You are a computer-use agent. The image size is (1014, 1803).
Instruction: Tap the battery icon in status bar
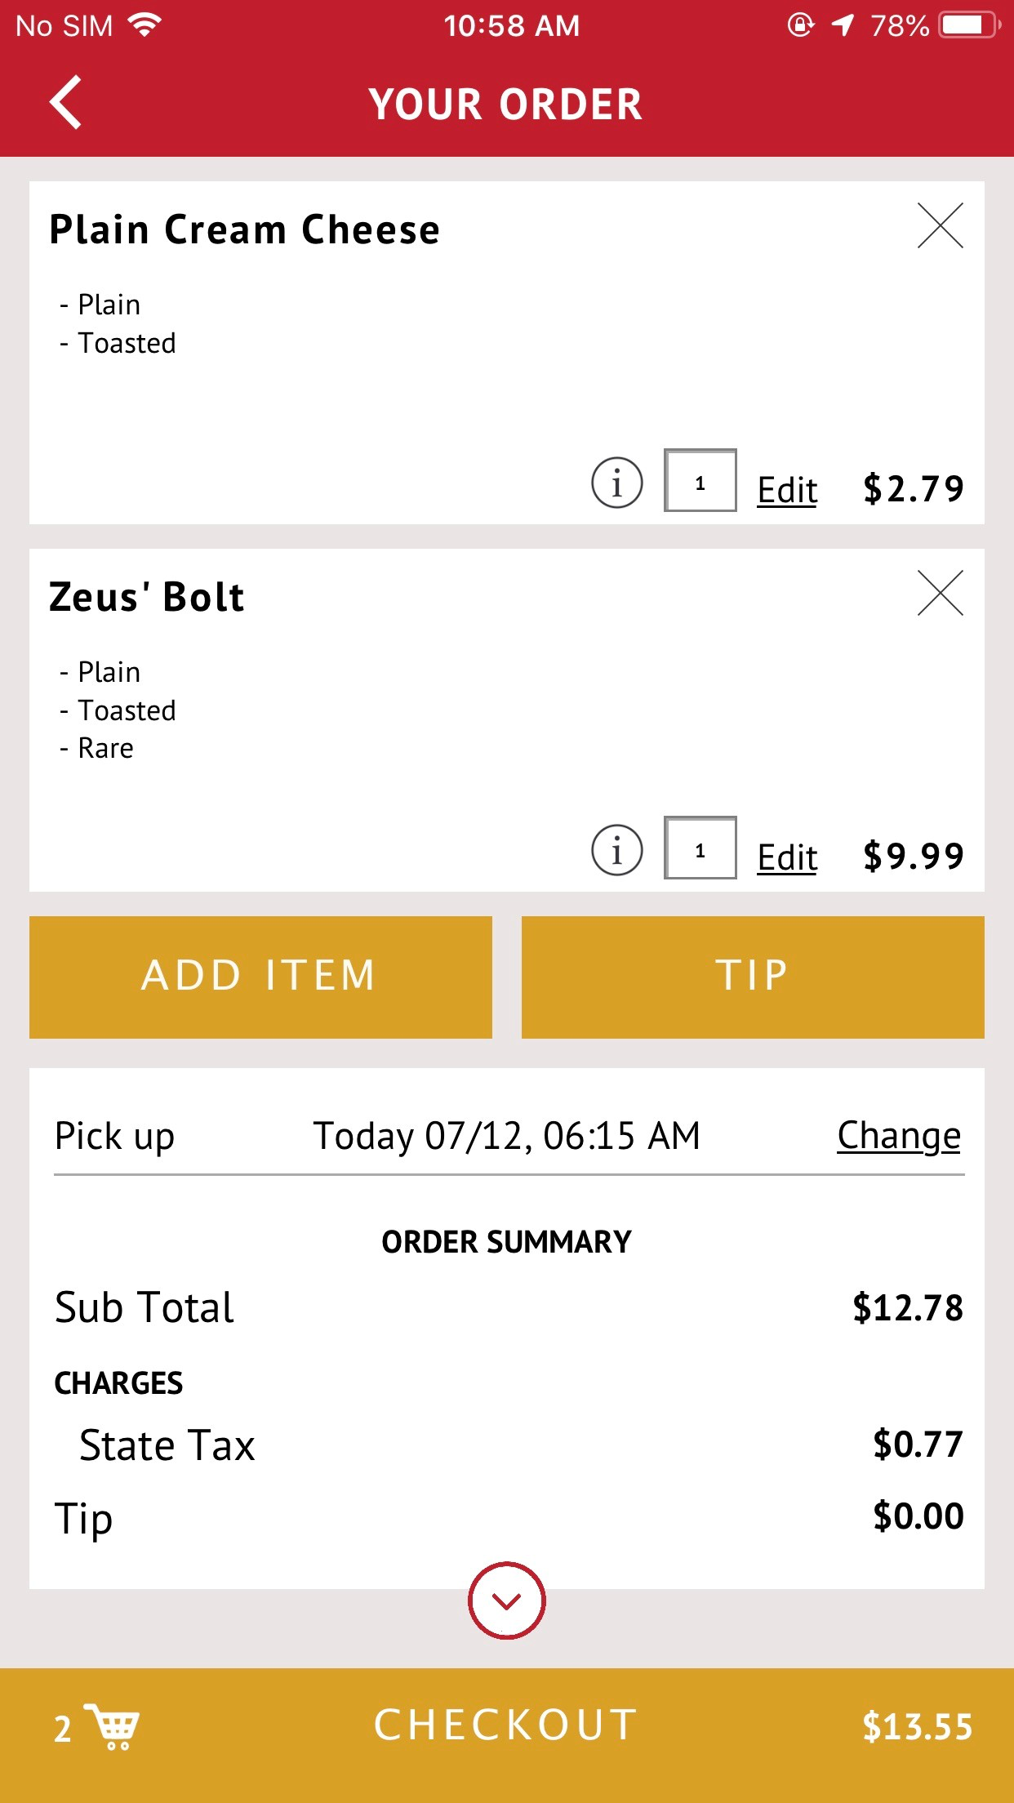pyautogui.click(x=968, y=25)
